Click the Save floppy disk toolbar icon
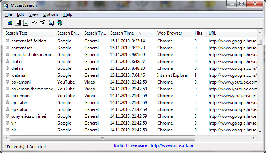The width and height of the screenshot is (266, 153). click(18, 23)
